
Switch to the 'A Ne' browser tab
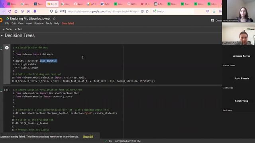click(x=159, y=4)
